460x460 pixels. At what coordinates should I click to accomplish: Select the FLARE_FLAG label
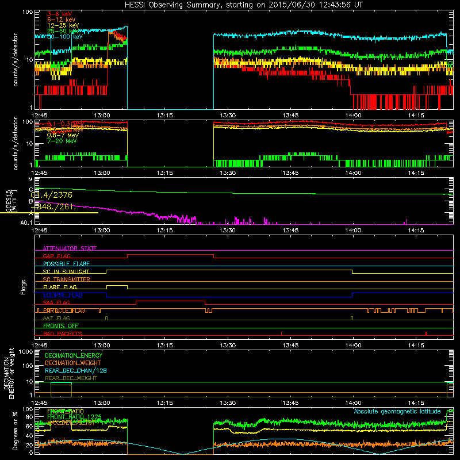pyautogui.click(x=60, y=287)
